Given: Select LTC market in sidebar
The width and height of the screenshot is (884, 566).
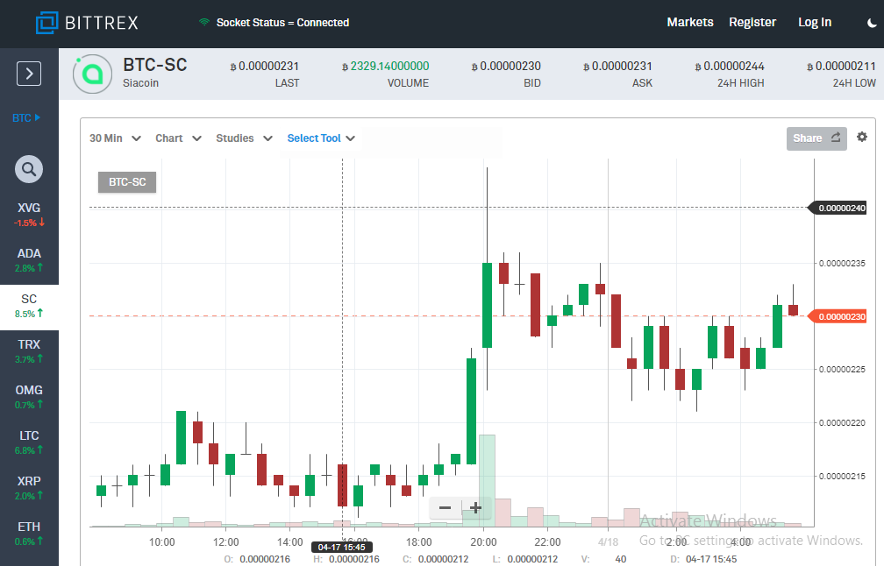Looking at the screenshot, I should (29, 443).
